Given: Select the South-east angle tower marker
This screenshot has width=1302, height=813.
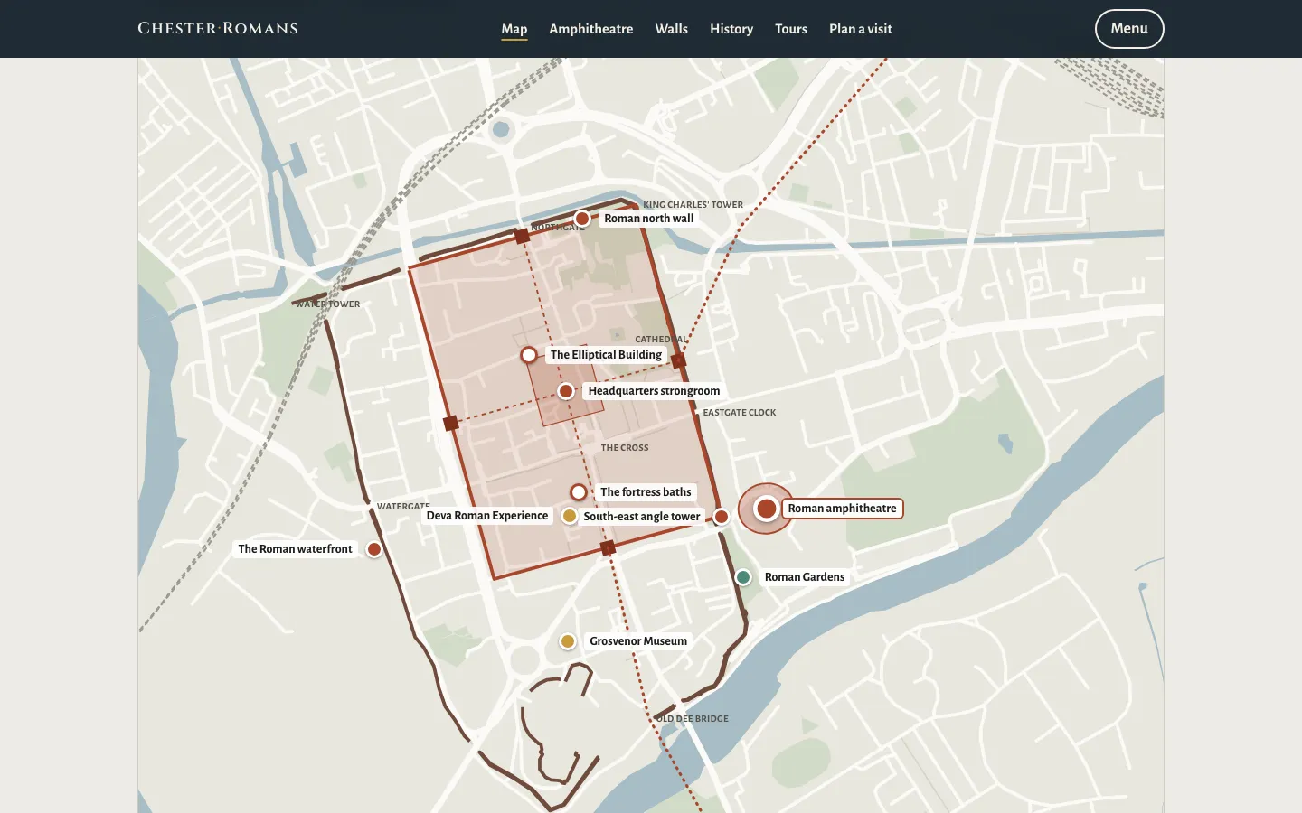Looking at the screenshot, I should point(722,517).
